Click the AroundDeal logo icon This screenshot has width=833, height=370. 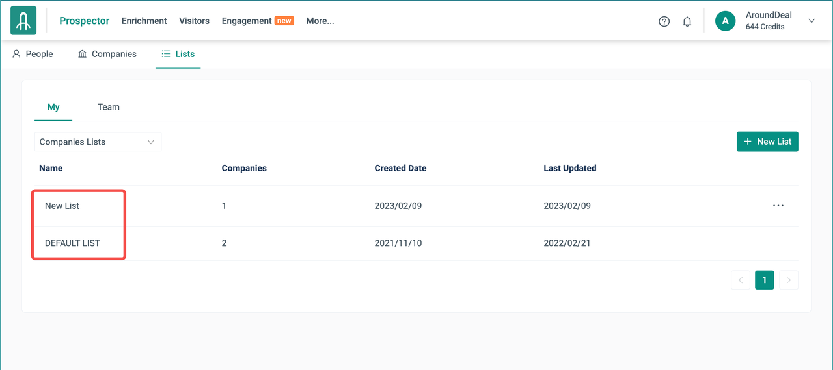[x=23, y=21]
